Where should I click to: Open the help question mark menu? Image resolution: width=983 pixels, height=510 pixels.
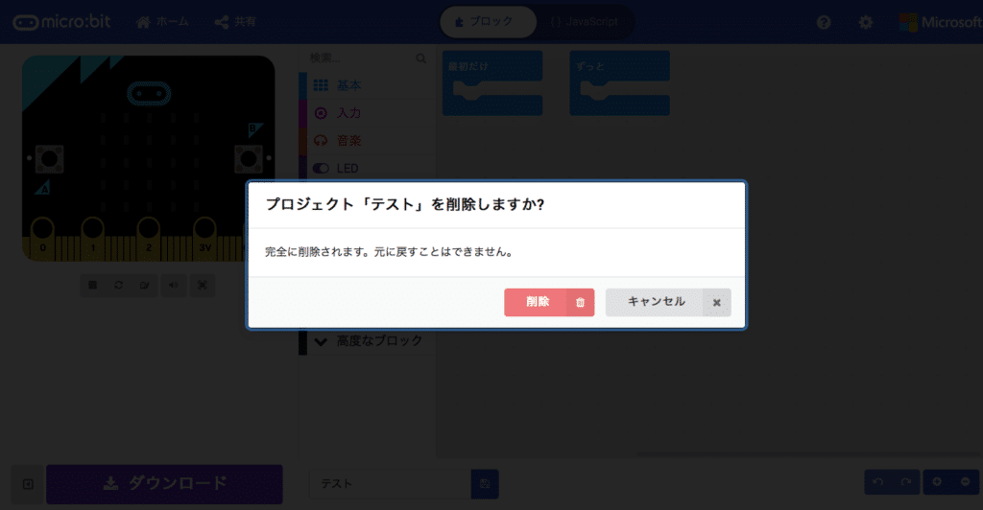pyautogui.click(x=824, y=22)
